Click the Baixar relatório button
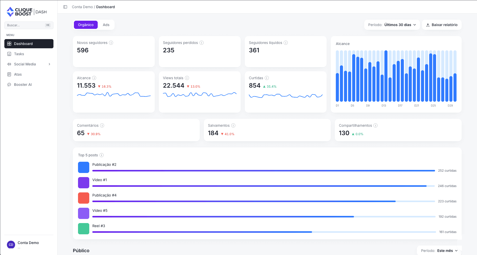Viewport: 477px width, 255px height. pyautogui.click(x=442, y=25)
